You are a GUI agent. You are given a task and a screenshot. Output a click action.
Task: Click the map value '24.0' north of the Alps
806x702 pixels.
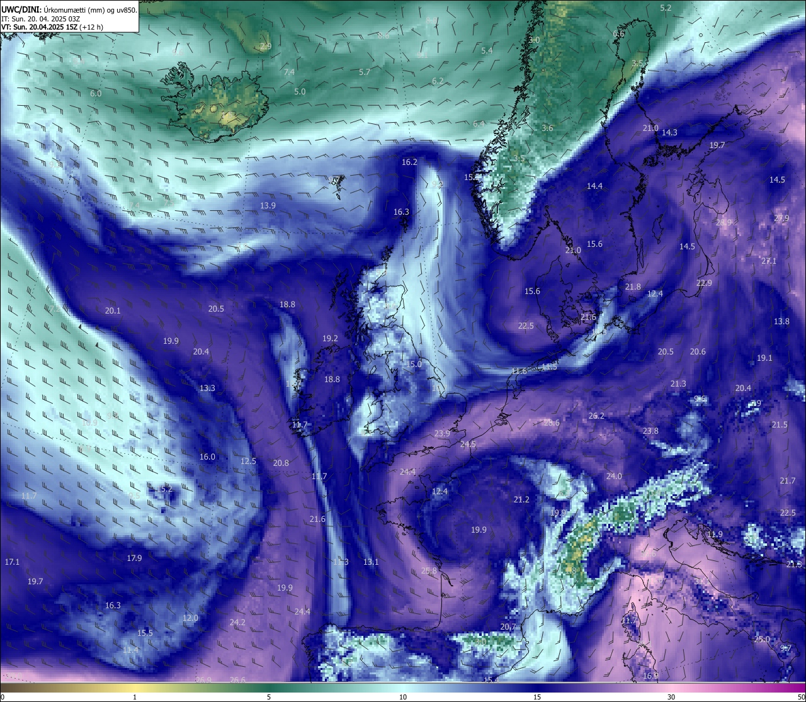(614, 476)
